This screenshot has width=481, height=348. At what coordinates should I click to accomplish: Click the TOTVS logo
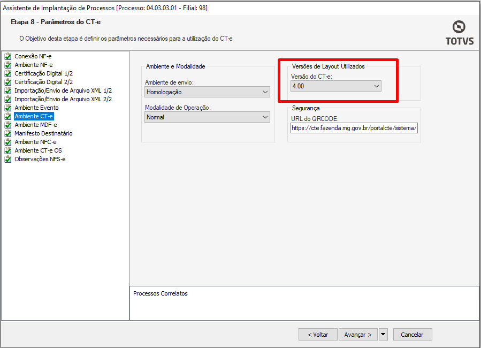point(459,33)
